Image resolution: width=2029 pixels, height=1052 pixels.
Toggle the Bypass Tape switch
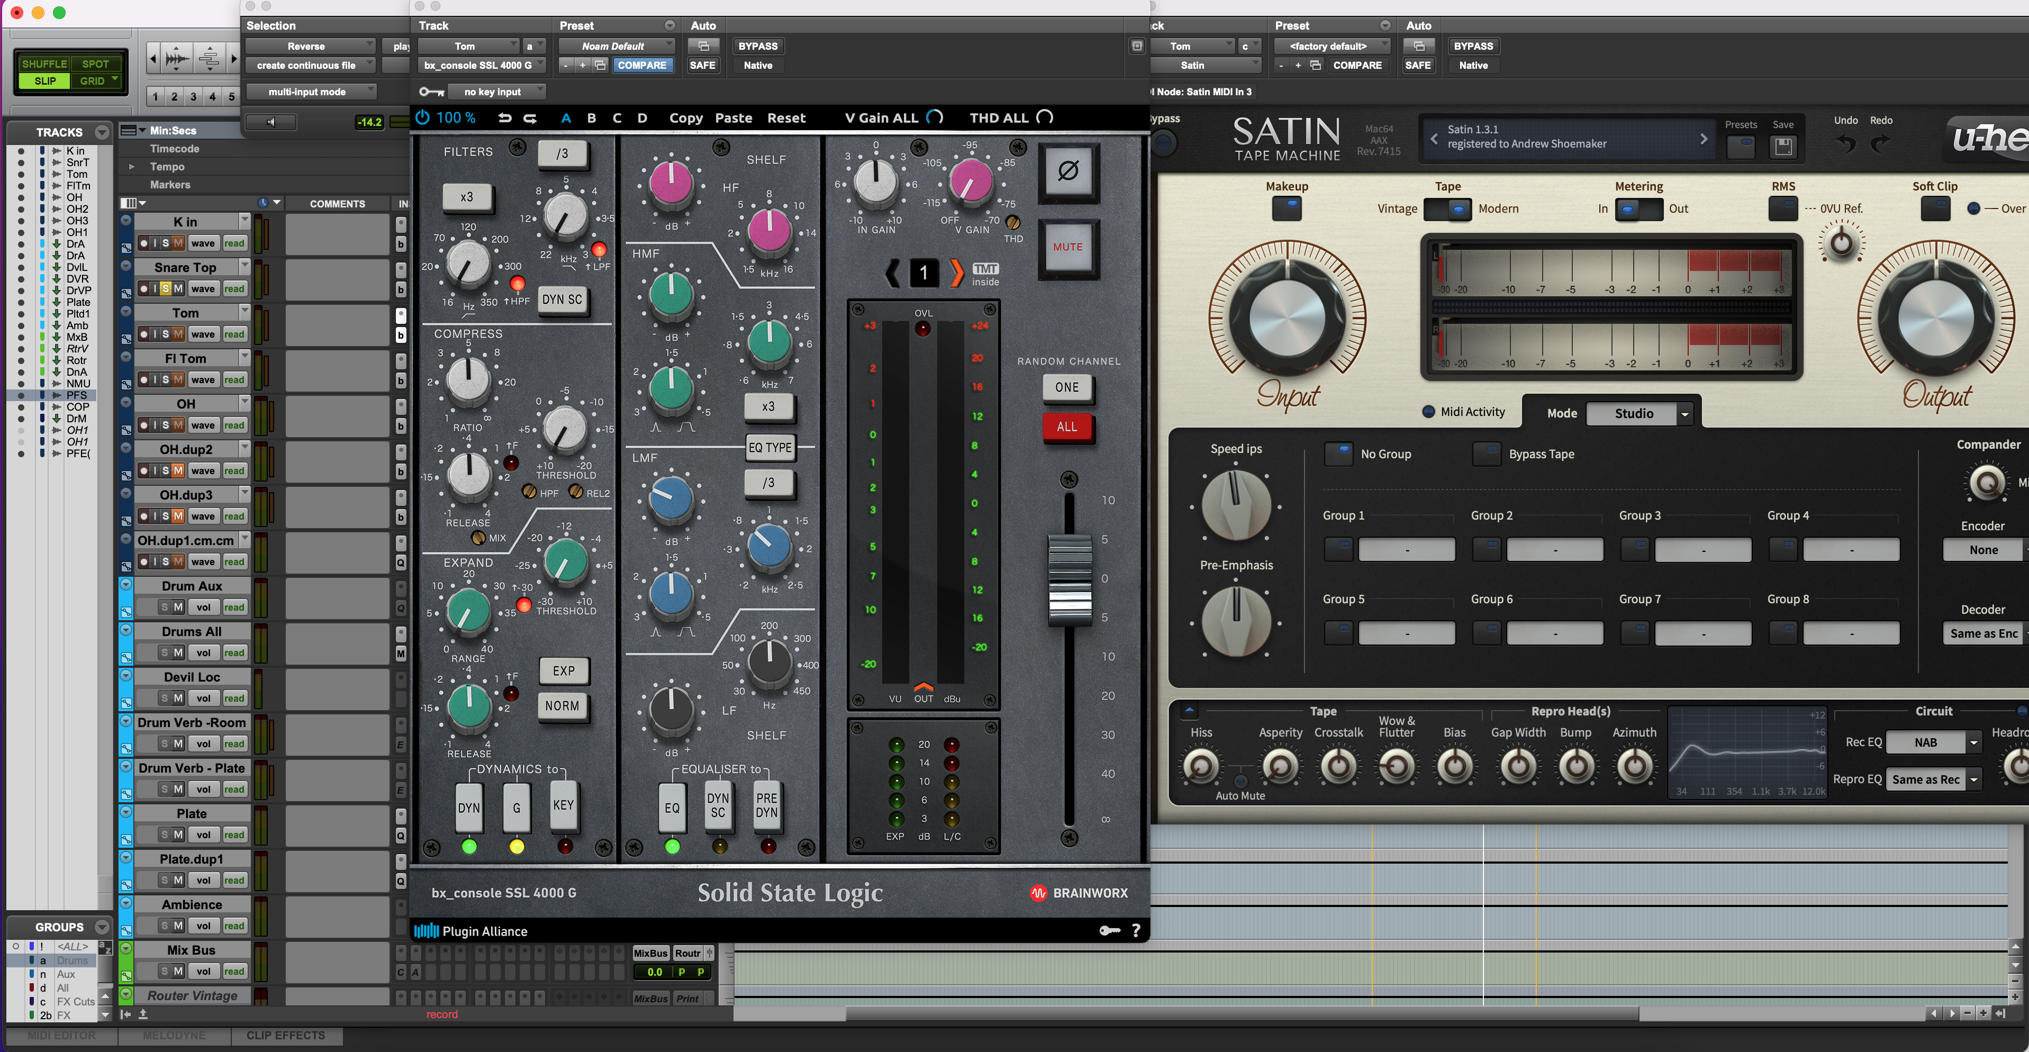1487,455
